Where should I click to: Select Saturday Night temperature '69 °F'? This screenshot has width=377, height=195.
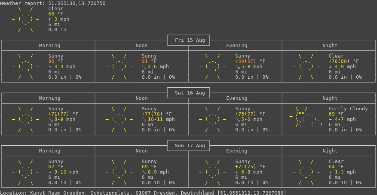pos(336,114)
